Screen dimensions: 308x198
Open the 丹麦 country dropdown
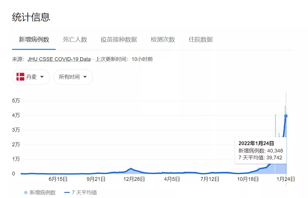point(31,77)
